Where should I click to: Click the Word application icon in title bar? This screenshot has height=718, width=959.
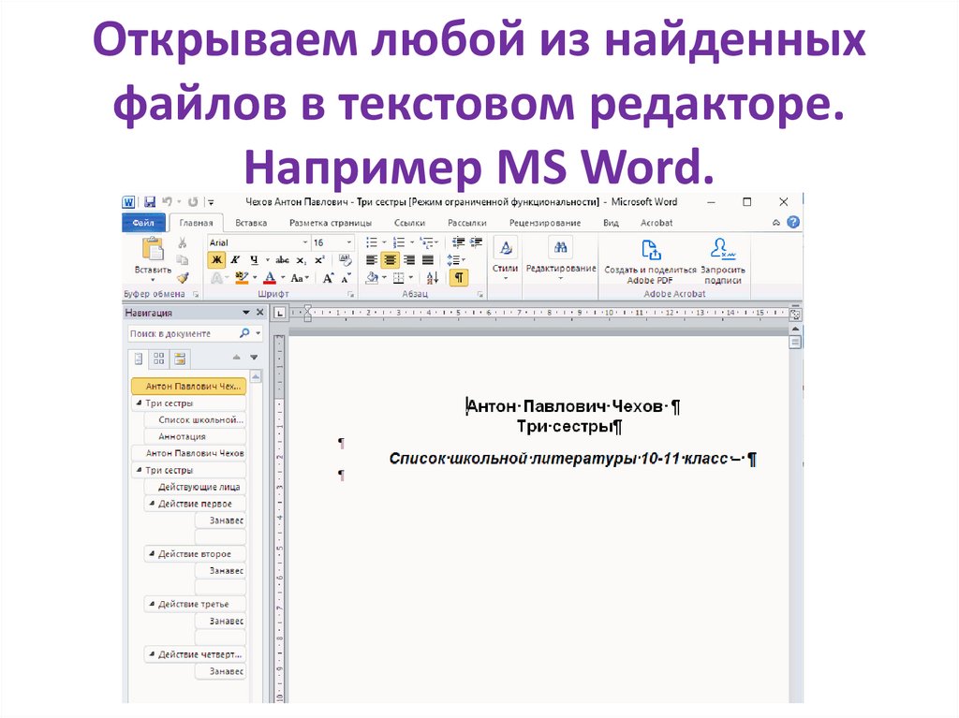(128, 202)
